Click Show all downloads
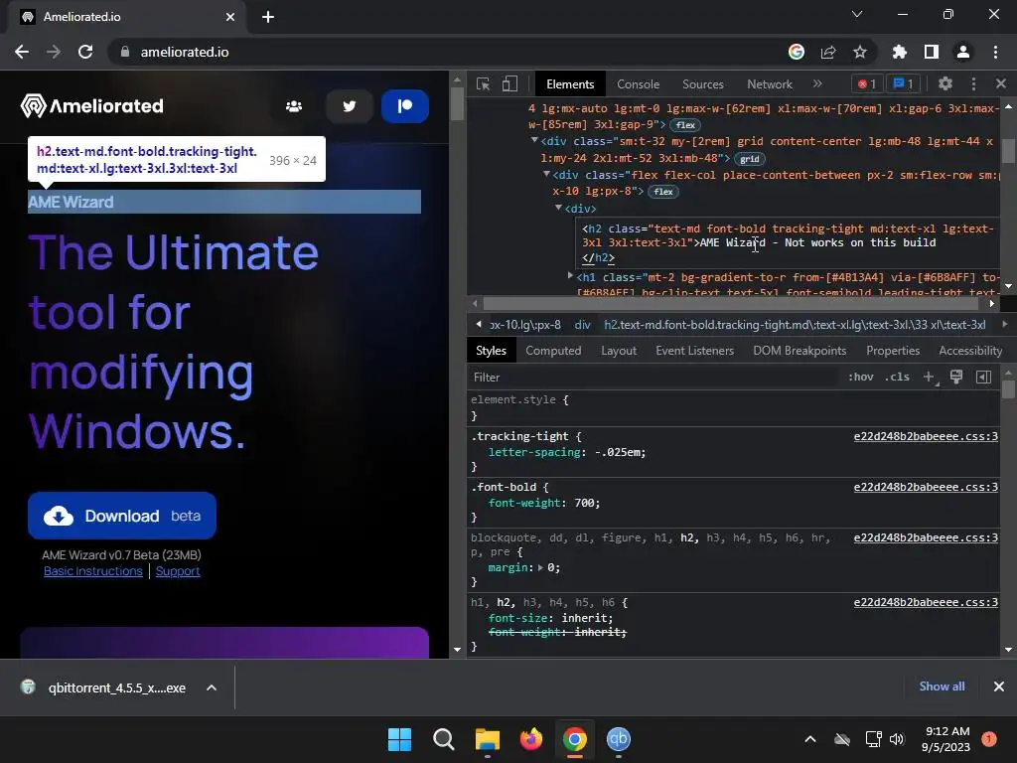1017x763 pixels. pyautogui.click(x=942, y=687)
